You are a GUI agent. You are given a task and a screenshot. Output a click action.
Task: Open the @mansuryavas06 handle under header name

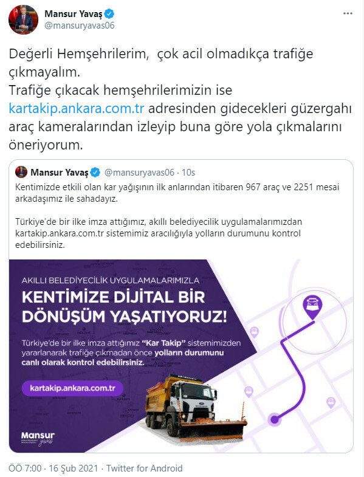[x=80, y=26]
